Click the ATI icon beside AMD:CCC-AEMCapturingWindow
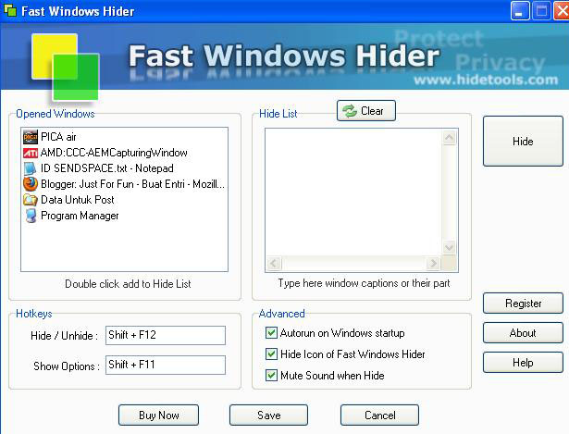The image size is (569, 434). tap(31, 153)
